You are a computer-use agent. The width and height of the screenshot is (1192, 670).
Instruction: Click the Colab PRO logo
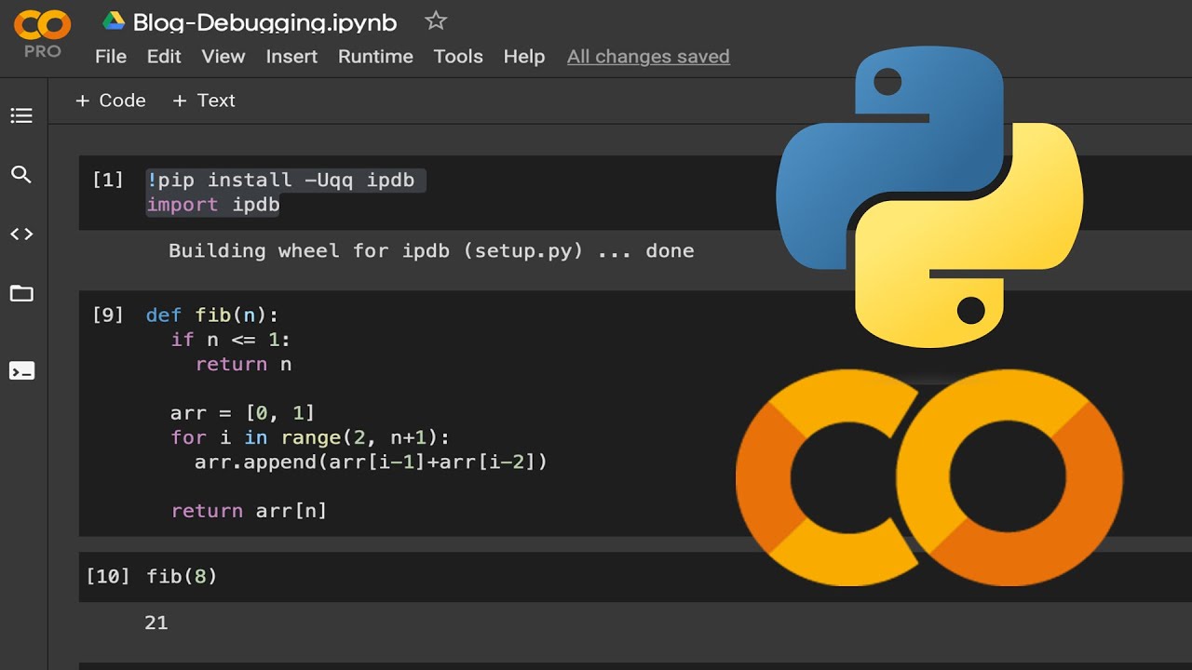coord(43,33)
